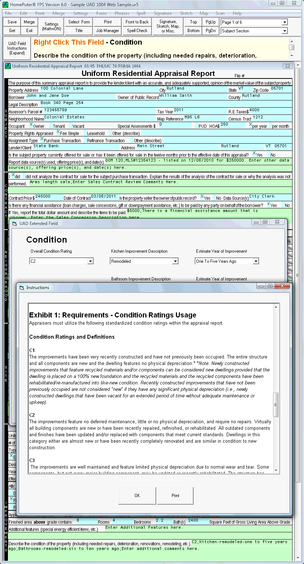Check the Tenant occupant checkbox
The height and width of the screenshot is (564, 304).
51,125
